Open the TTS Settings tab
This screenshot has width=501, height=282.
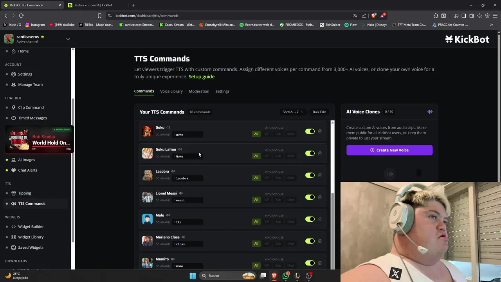tap(222, 91)
